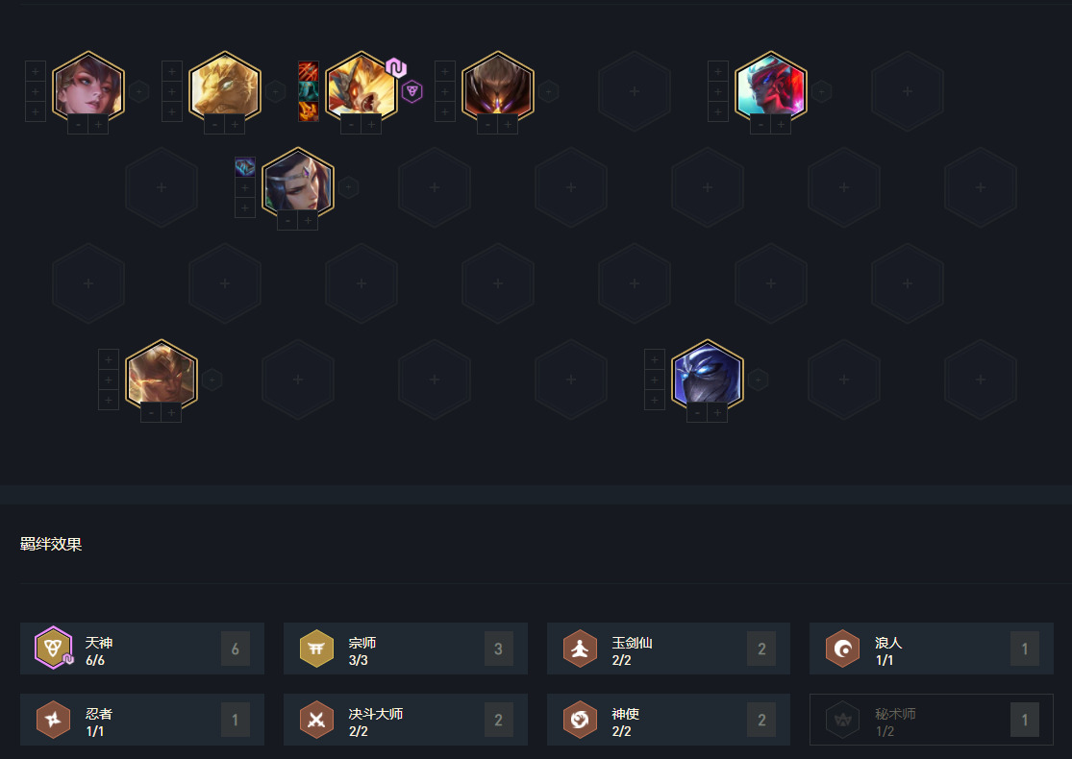Select the golden dragon champion portrait
The height and width of the screenshot is (759, 1072).
225,87
